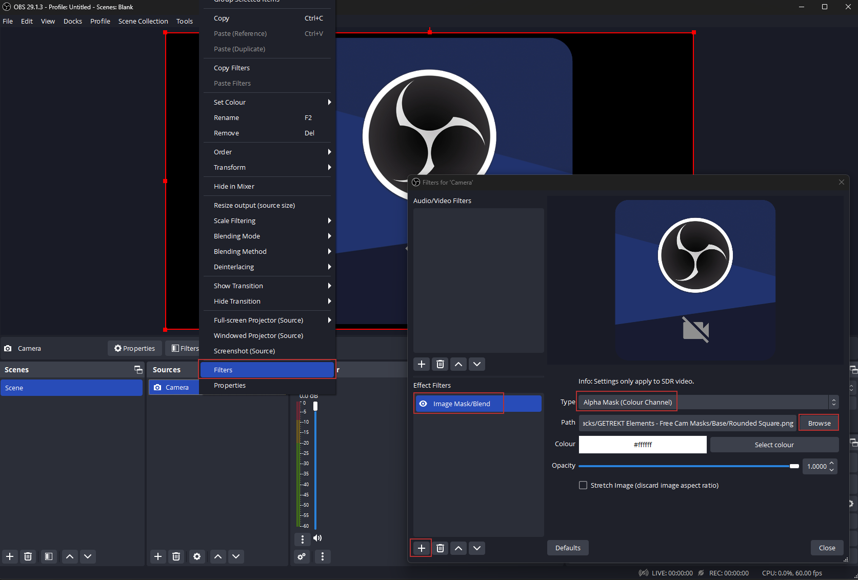Choose Copy Filters menu entry
858x580 pixels.
click(268, 68)
